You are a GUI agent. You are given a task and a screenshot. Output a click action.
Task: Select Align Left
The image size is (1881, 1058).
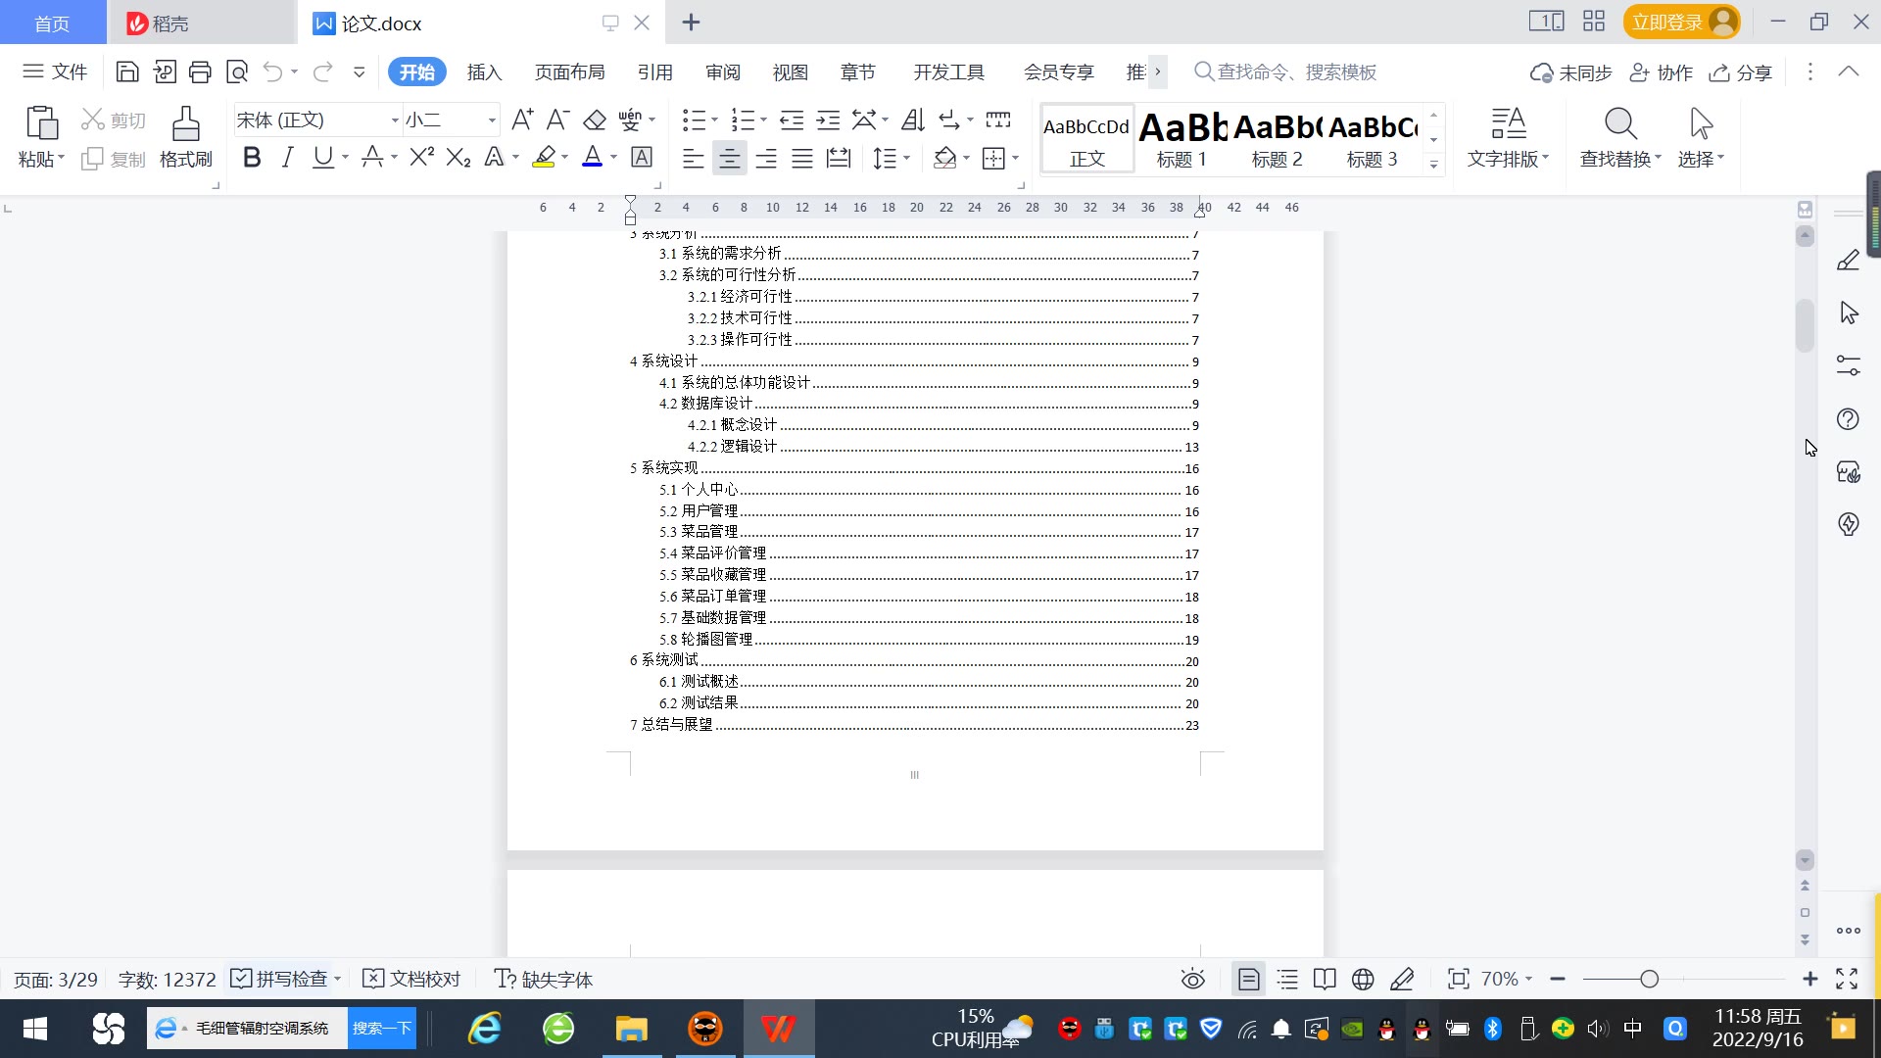pyautogui.click(x=693, y=158)
